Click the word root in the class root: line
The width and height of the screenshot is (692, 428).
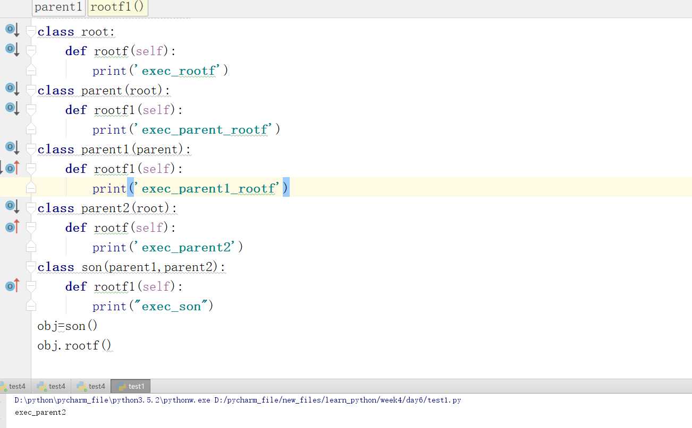click(x=95, y=31)
